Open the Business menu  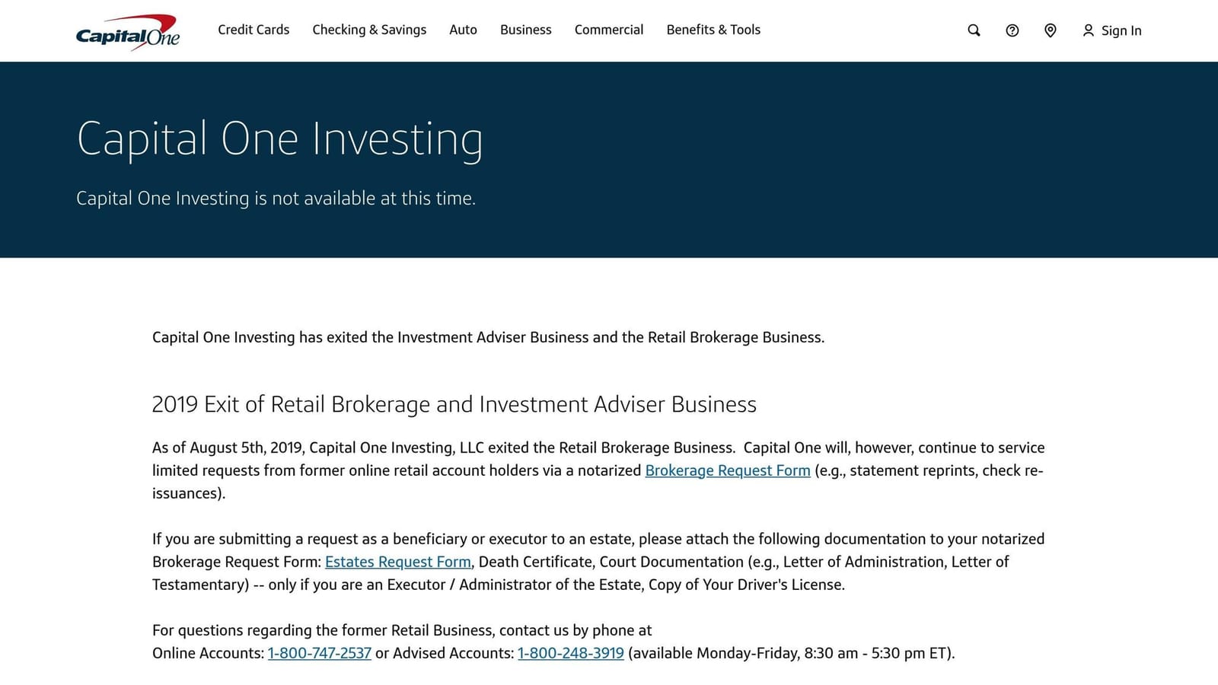point(525,30)
